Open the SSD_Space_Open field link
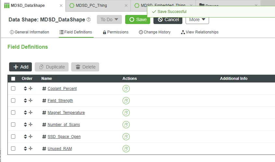 click(64, 137)
